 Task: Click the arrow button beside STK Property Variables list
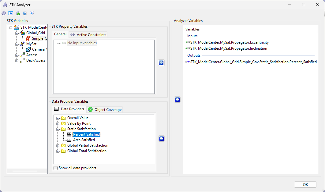[161, 63]
